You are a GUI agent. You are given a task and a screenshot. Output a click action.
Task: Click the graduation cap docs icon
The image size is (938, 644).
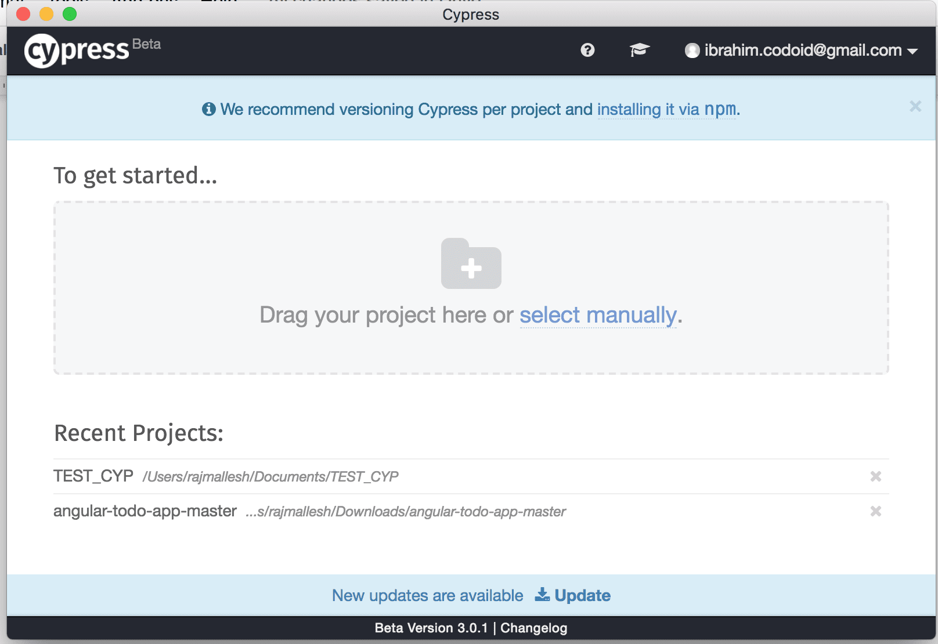coord(638,50)
